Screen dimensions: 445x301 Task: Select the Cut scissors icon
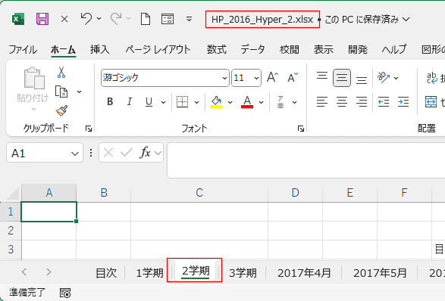click(x=61, y=72)
